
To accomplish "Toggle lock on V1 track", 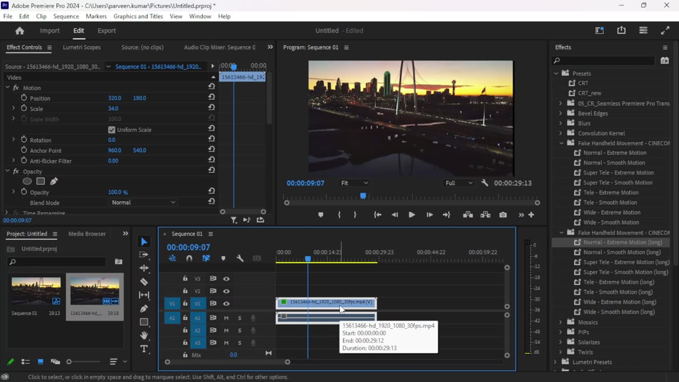I will (x=185, y=303).
